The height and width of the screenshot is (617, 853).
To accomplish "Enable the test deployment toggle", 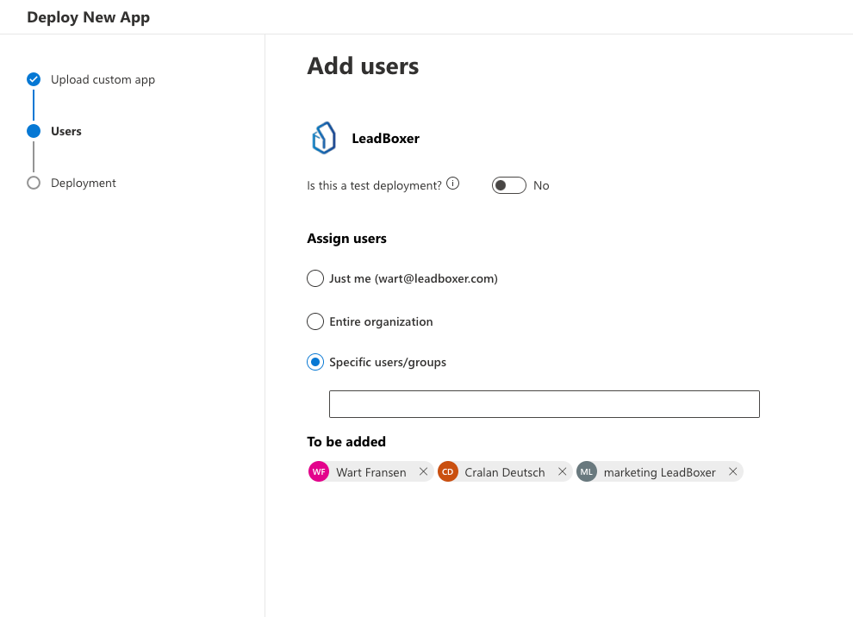I will pyautogui.click(x=508, y=185).
